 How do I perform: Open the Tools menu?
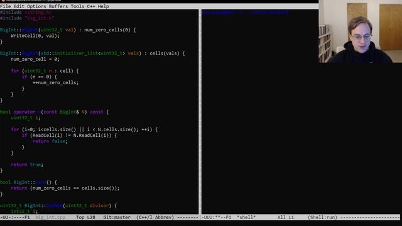click(x=77, y=6)
